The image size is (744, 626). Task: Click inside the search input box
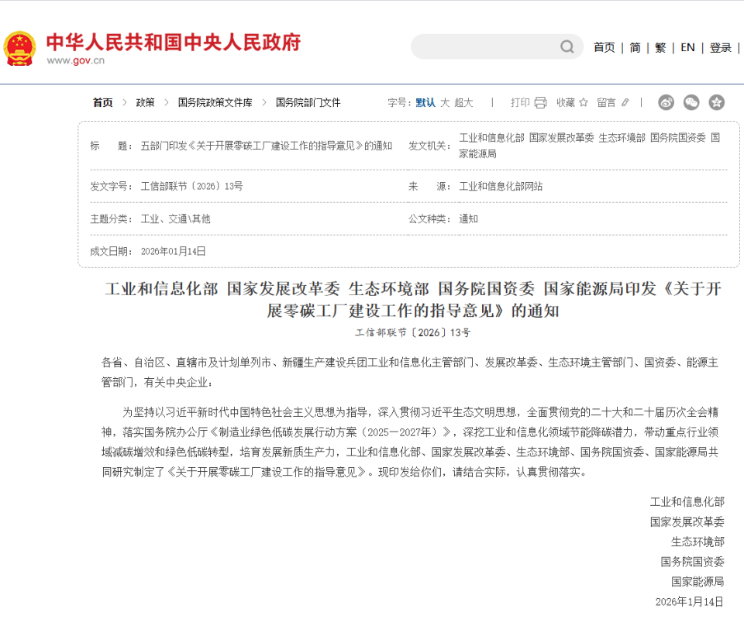pos(488,46)
